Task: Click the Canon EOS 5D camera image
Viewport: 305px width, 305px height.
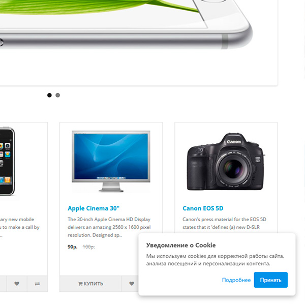Action: [x=226, y=162]
